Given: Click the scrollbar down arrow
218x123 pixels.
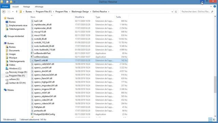Looking at the screenshot, I should click(215, 116).
